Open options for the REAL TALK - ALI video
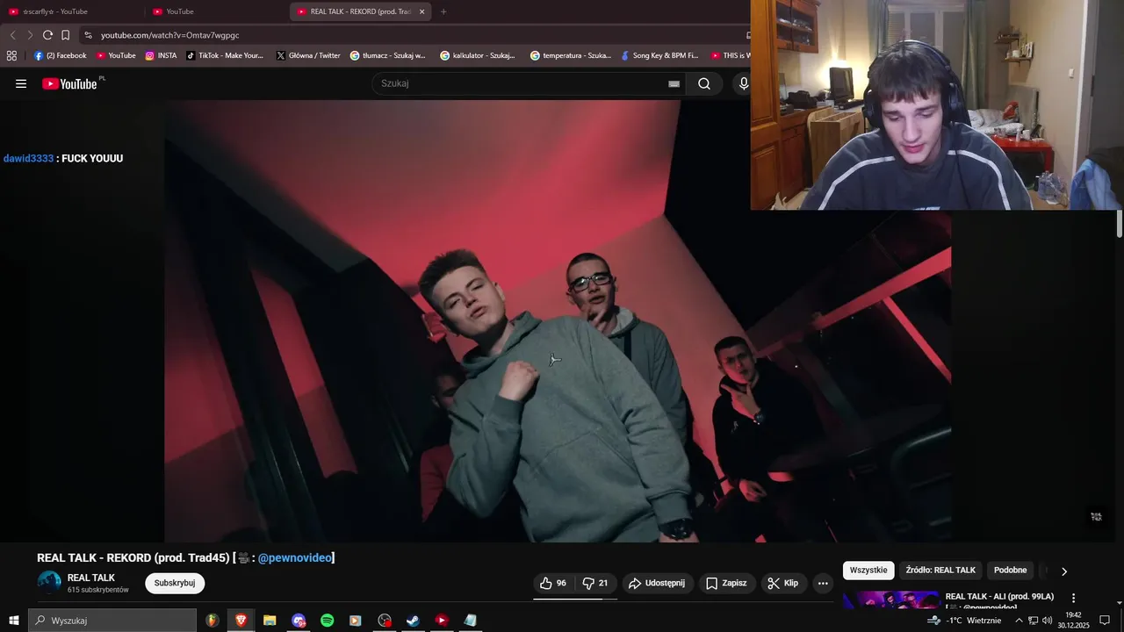Screen dimensions: 1124x632 1073,598
